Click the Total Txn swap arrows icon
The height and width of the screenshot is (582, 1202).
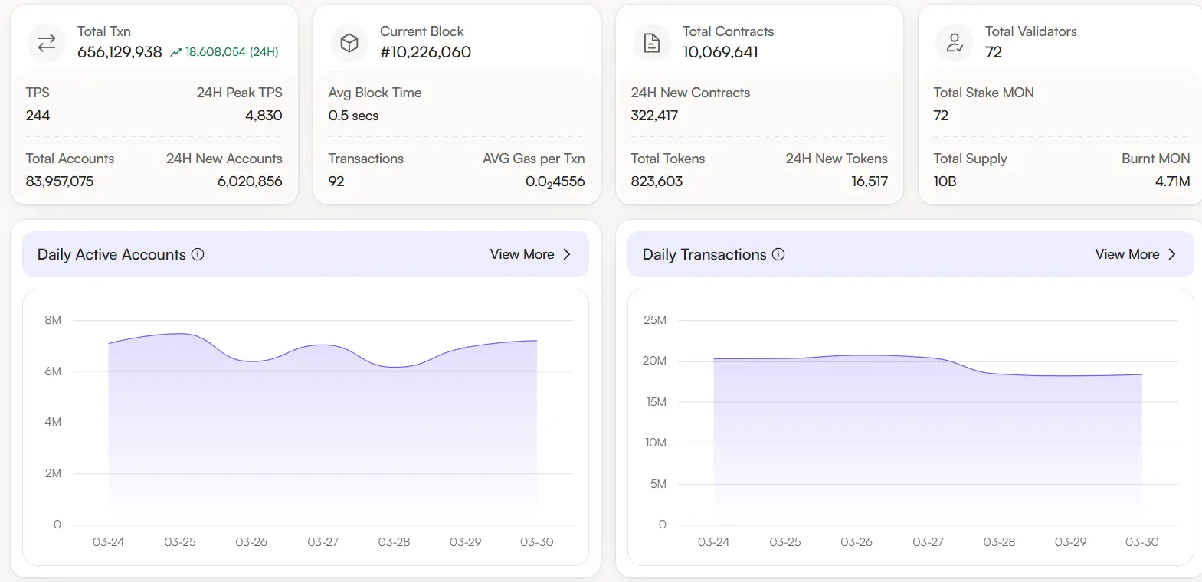[47, 43]
